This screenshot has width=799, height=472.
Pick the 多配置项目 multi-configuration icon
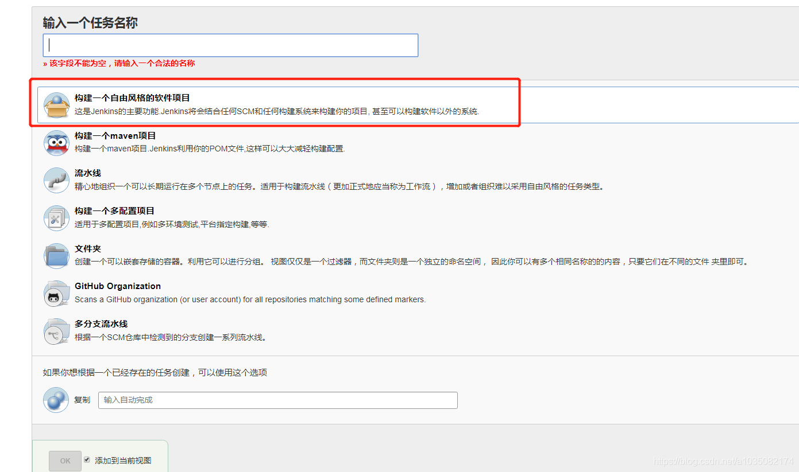pos(56,218)
